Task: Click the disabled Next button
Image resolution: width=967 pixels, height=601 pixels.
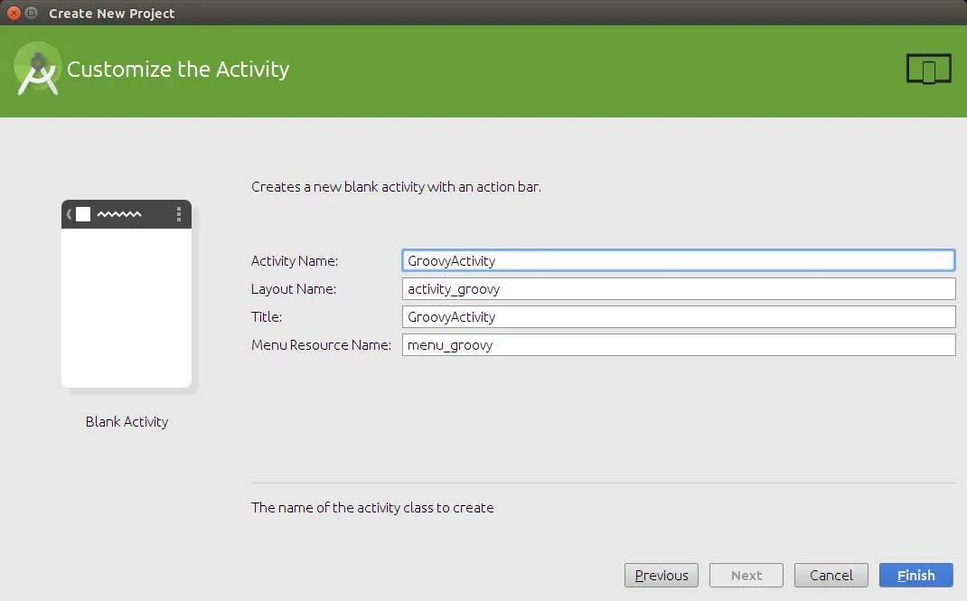Action: click(x=746, y=575)
